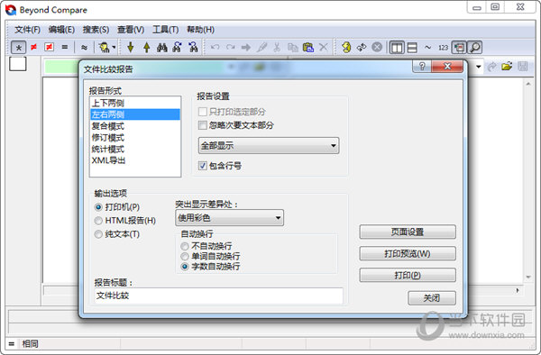Click the vertical scrollbar down arrow
Viewport: 541px width, 355px height.
[x=528, y=278]
